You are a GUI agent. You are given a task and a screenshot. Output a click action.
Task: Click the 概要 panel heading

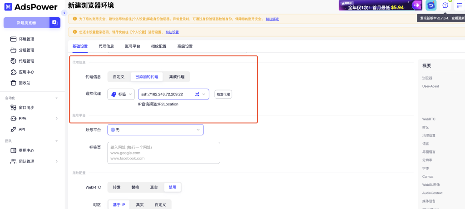point(427,66)
